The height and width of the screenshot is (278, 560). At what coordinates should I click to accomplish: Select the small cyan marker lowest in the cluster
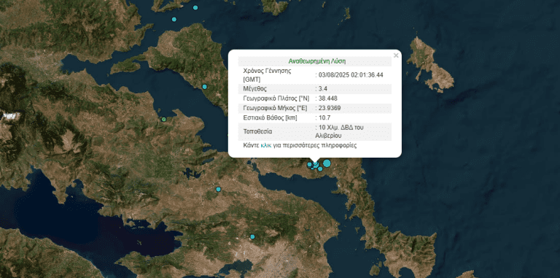click(x=320, y=169)
